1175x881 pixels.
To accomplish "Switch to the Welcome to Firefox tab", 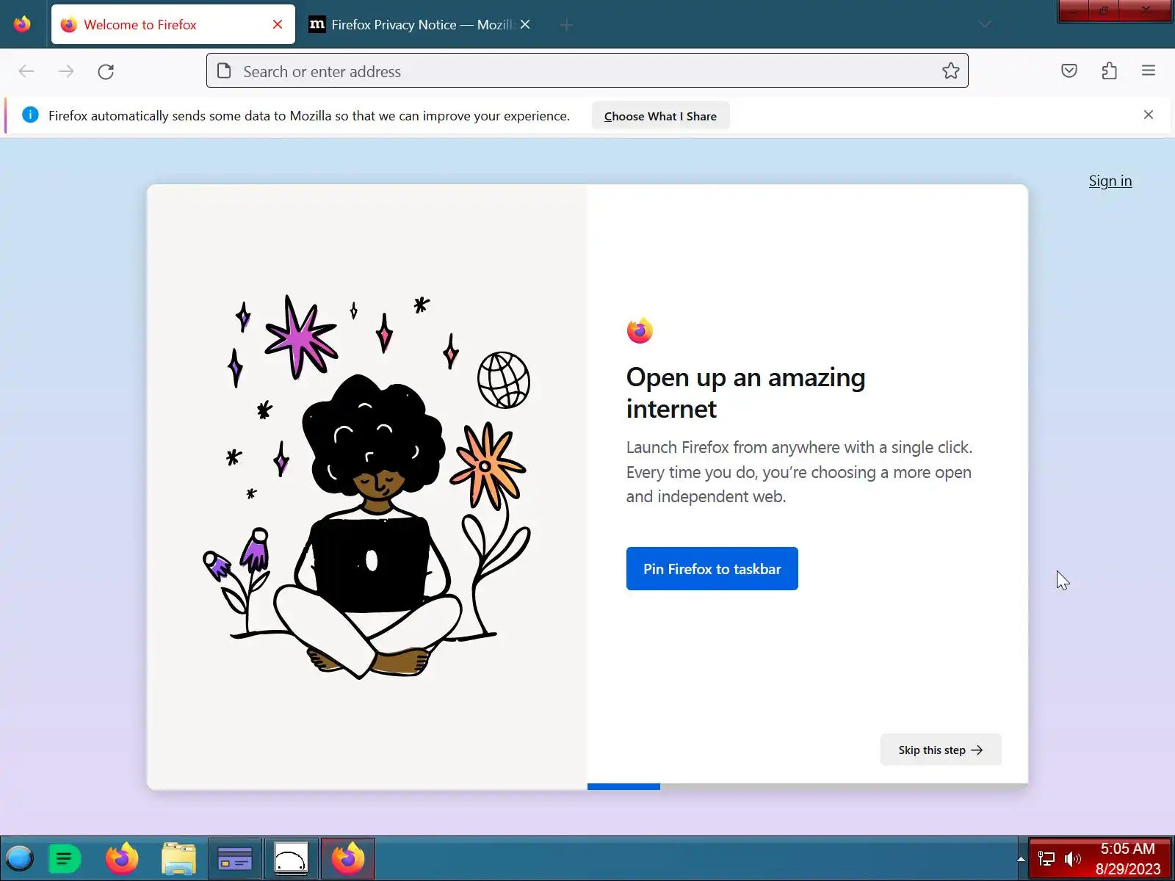I will (x=173, y=24).
